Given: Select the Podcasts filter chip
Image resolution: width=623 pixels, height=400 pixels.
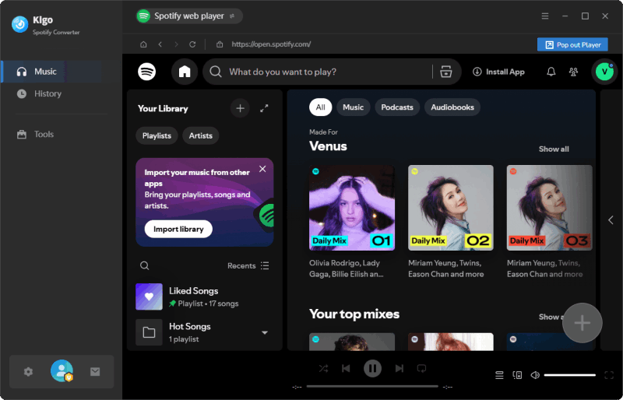Looking at the screenshot, I should tap(397, 107).
